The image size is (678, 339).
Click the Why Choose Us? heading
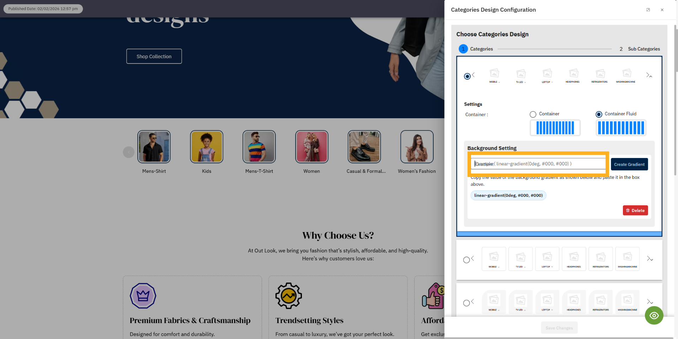[338, 235]
